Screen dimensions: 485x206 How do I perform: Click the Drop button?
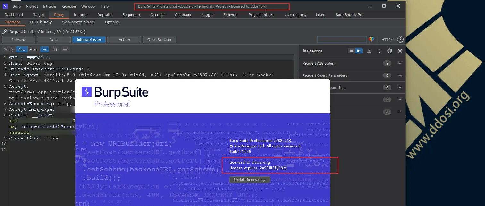click(54, 40)
